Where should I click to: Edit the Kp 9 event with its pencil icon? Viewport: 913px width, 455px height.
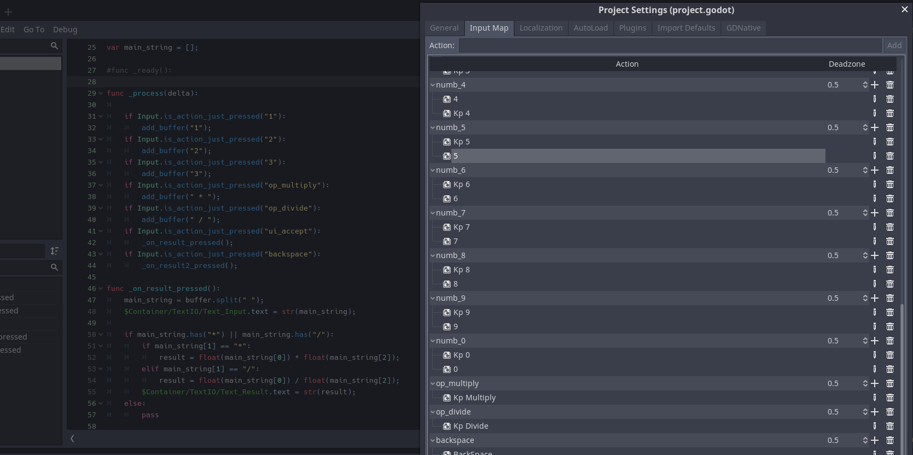pos(875,312)
